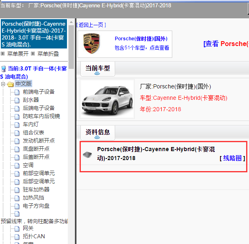This screenshot has height=244, width=249.
Task: Click the page icon next to 防眩车内后视镜
Action: (x=17, y=117)
